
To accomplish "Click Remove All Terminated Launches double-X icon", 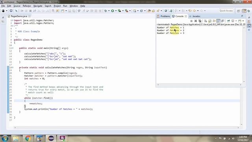I will point(200,21).
